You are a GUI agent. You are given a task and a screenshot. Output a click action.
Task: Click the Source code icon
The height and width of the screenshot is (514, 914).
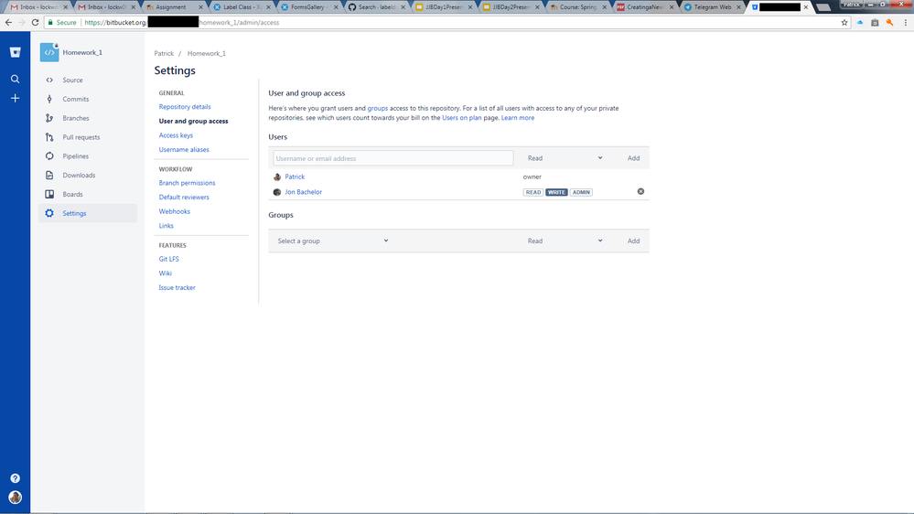tap(49, 80)
